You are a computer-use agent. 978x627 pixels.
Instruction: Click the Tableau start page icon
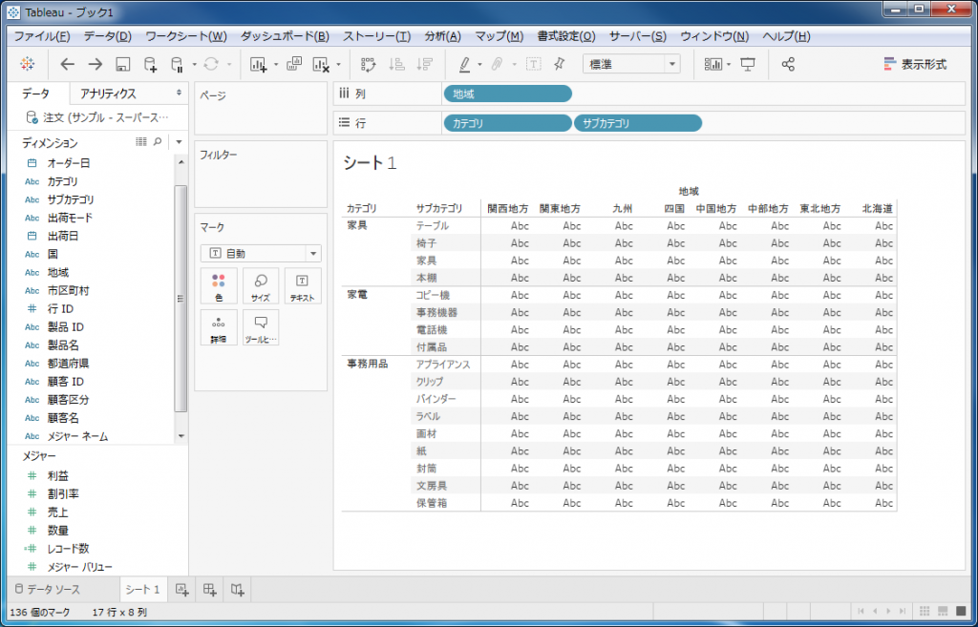(x=26, y=64)
